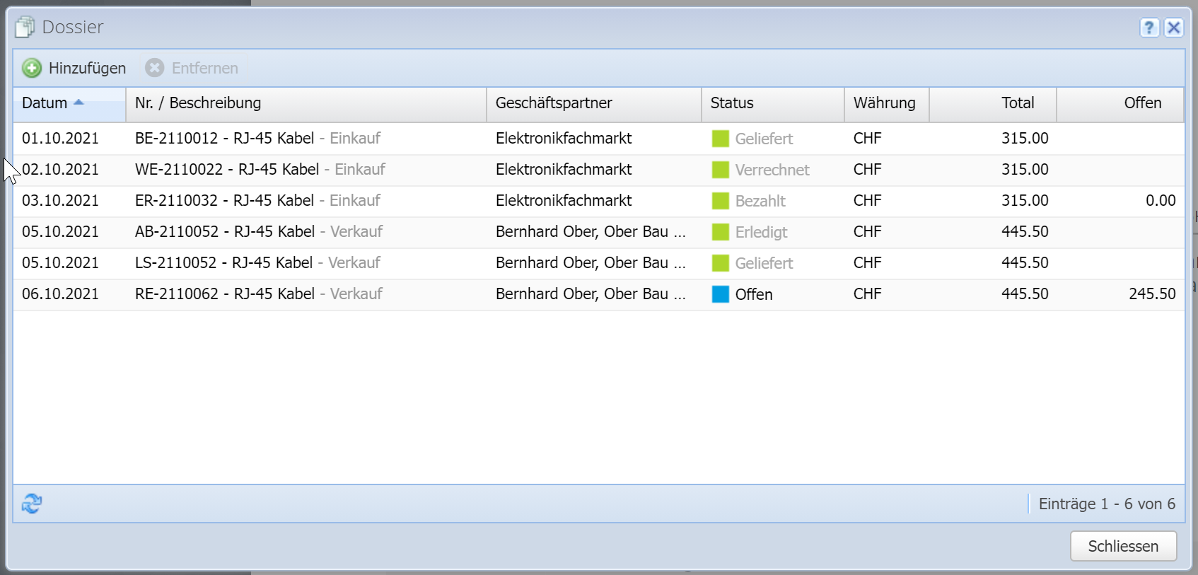The height and width of the screenshot is (575, 1198).
Task: Close the Dossier dialog with X
Action: point(1173,28)
